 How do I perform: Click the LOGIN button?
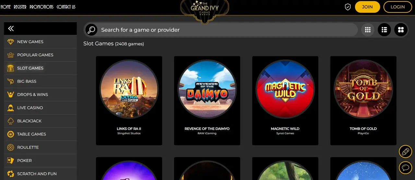point(397,7)
